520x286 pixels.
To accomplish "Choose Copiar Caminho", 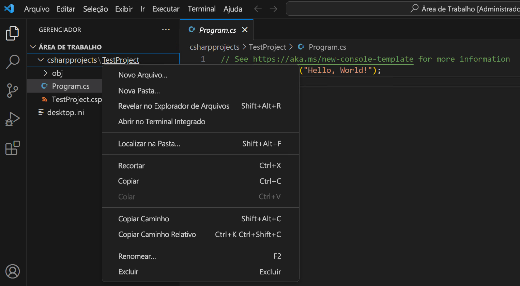I will [201, 219].
